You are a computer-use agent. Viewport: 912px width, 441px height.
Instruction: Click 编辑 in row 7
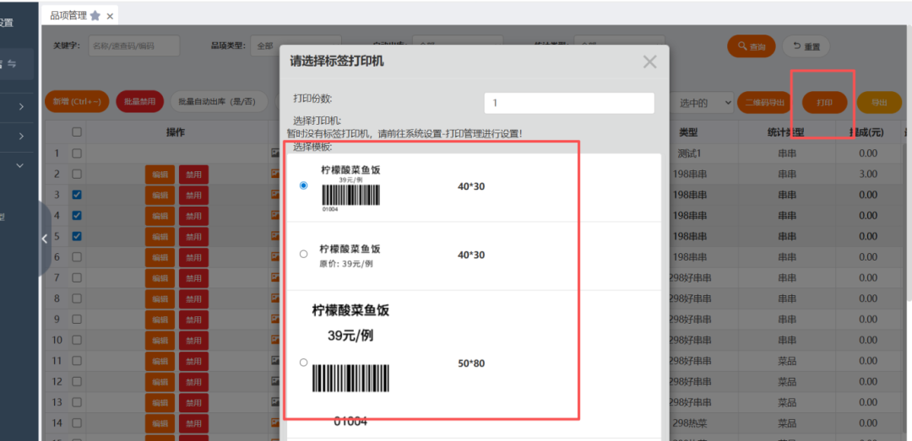tap(160, 278)
